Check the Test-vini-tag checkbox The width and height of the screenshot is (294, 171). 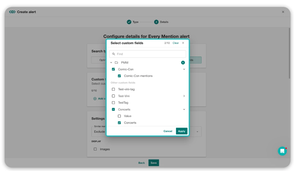pos(113,89)
